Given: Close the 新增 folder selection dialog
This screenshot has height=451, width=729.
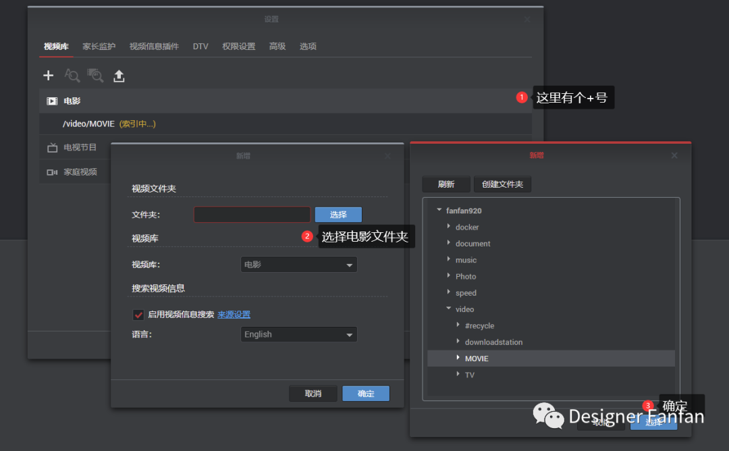Looking at the screenshot, I should (x=674, y=155).
